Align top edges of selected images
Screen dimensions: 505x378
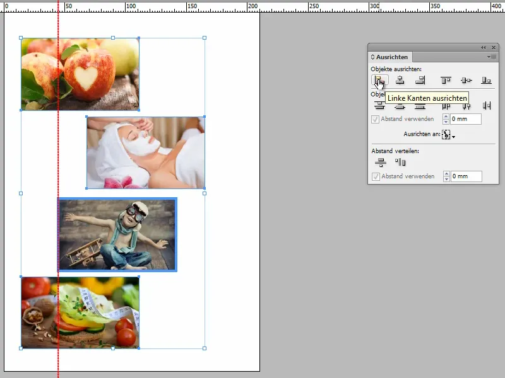pos(446,80)
